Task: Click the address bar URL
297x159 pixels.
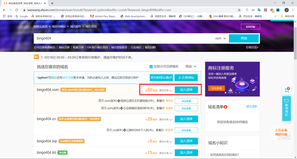Action: [x=99, y=10]
